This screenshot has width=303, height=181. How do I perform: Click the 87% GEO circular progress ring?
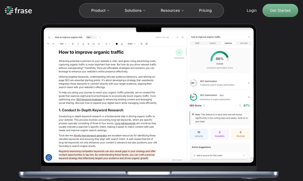tap(194, 97)
